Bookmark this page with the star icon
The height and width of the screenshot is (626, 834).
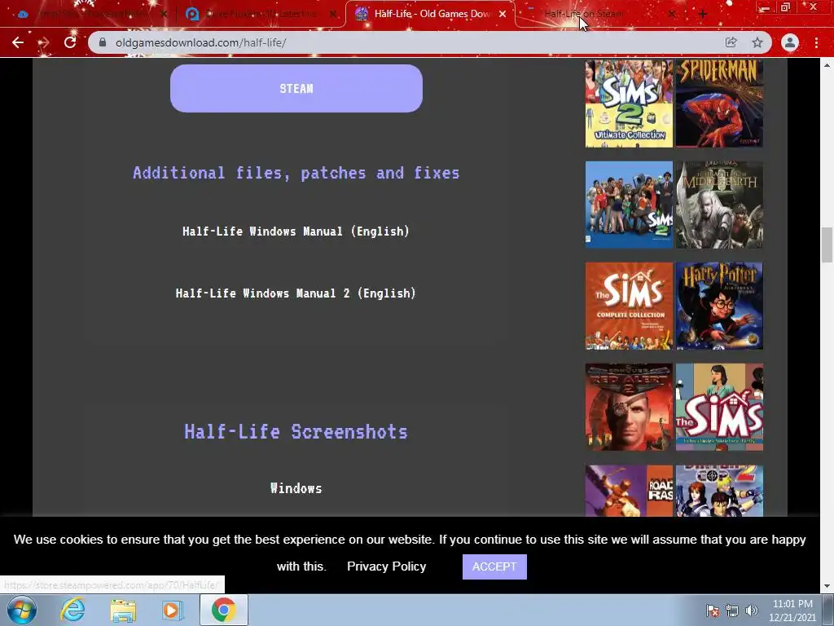[757, 42]
